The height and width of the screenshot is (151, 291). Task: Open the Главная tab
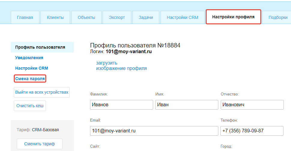click(x=25, y=17)
